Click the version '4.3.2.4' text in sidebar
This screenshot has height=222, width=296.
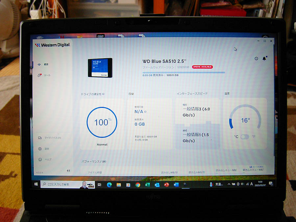40,173
